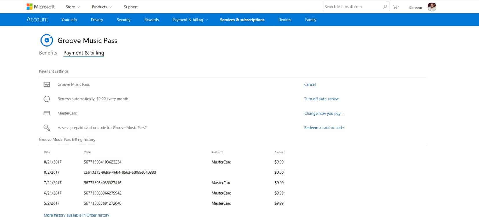
Task: Click the Date column header
Action: tap(47, 152)
